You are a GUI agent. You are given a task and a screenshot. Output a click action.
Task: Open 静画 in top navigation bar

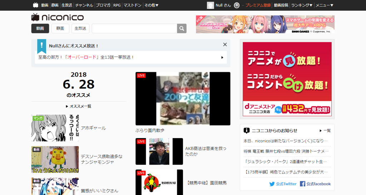pos(55,5)
